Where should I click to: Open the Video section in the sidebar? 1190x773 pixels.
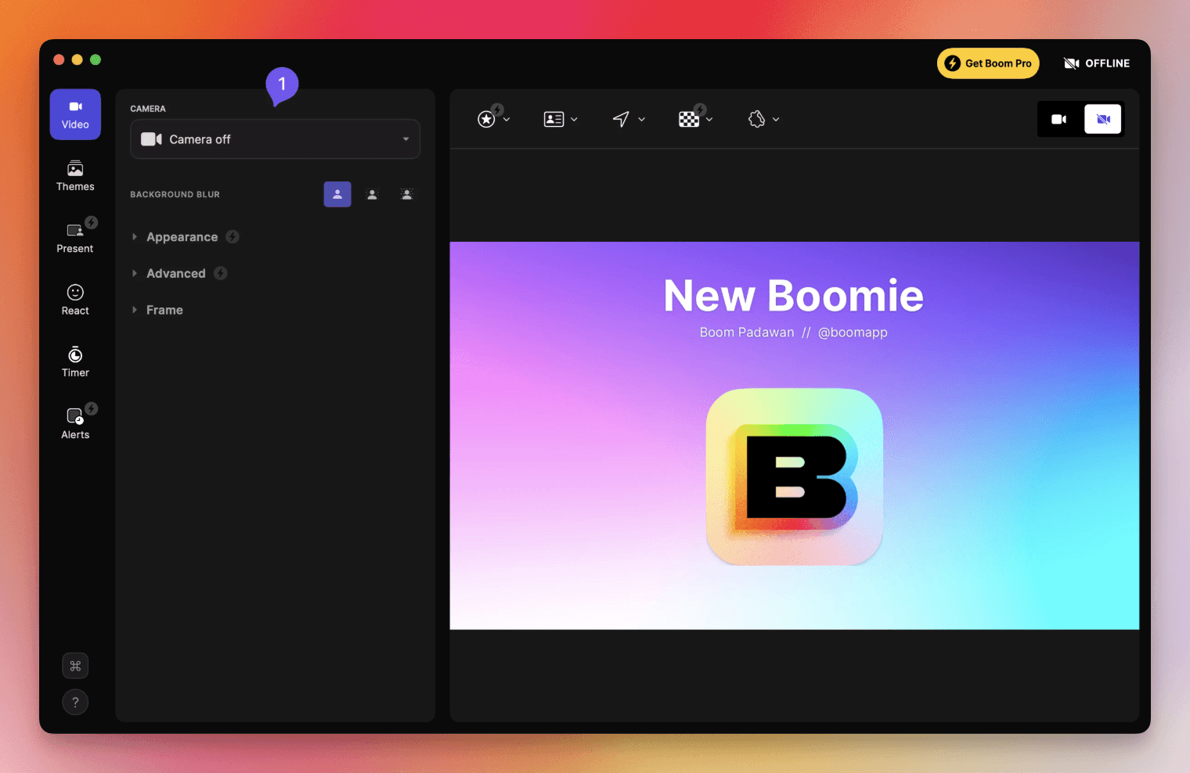pos(75,114)
